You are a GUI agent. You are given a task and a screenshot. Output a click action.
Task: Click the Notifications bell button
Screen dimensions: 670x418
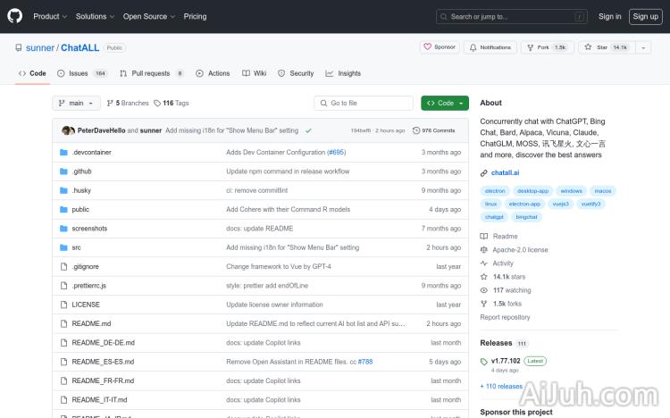490,47
